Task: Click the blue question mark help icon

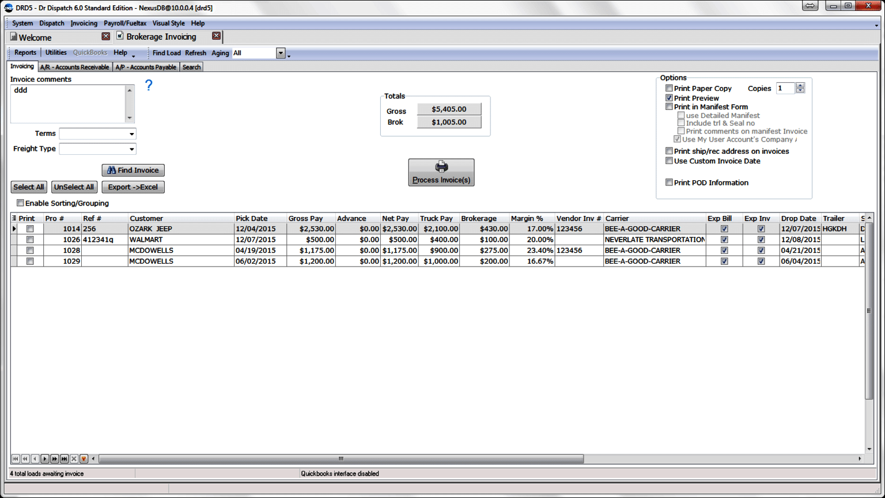Action: [x=149, y=85]
